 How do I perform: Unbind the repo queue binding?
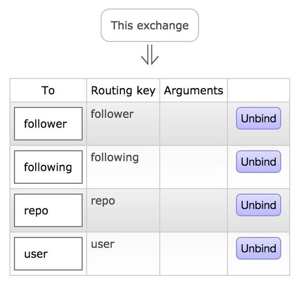pos(258,205)
